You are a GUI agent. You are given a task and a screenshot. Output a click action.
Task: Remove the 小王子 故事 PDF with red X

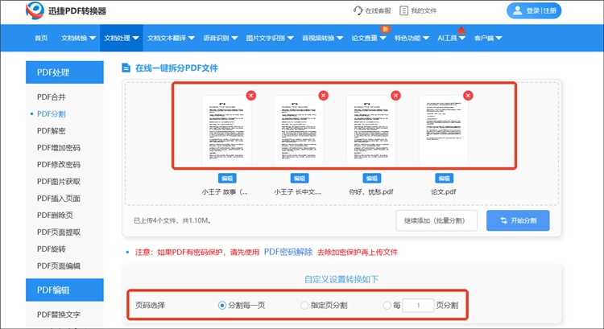(251, 96)
